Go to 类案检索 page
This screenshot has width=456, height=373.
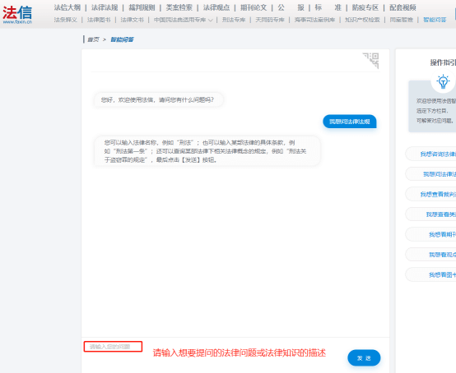179,7
